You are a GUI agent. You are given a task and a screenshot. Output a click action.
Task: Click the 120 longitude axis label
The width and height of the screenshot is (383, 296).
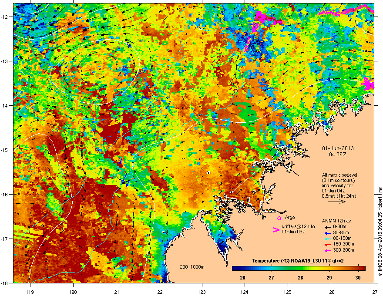(x=73, y=292)
